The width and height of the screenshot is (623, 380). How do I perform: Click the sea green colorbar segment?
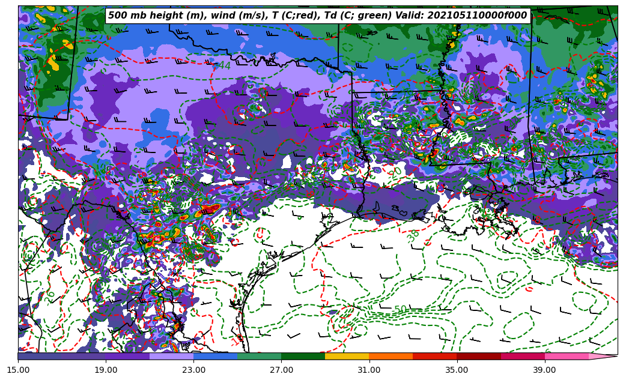coord(259,356)
